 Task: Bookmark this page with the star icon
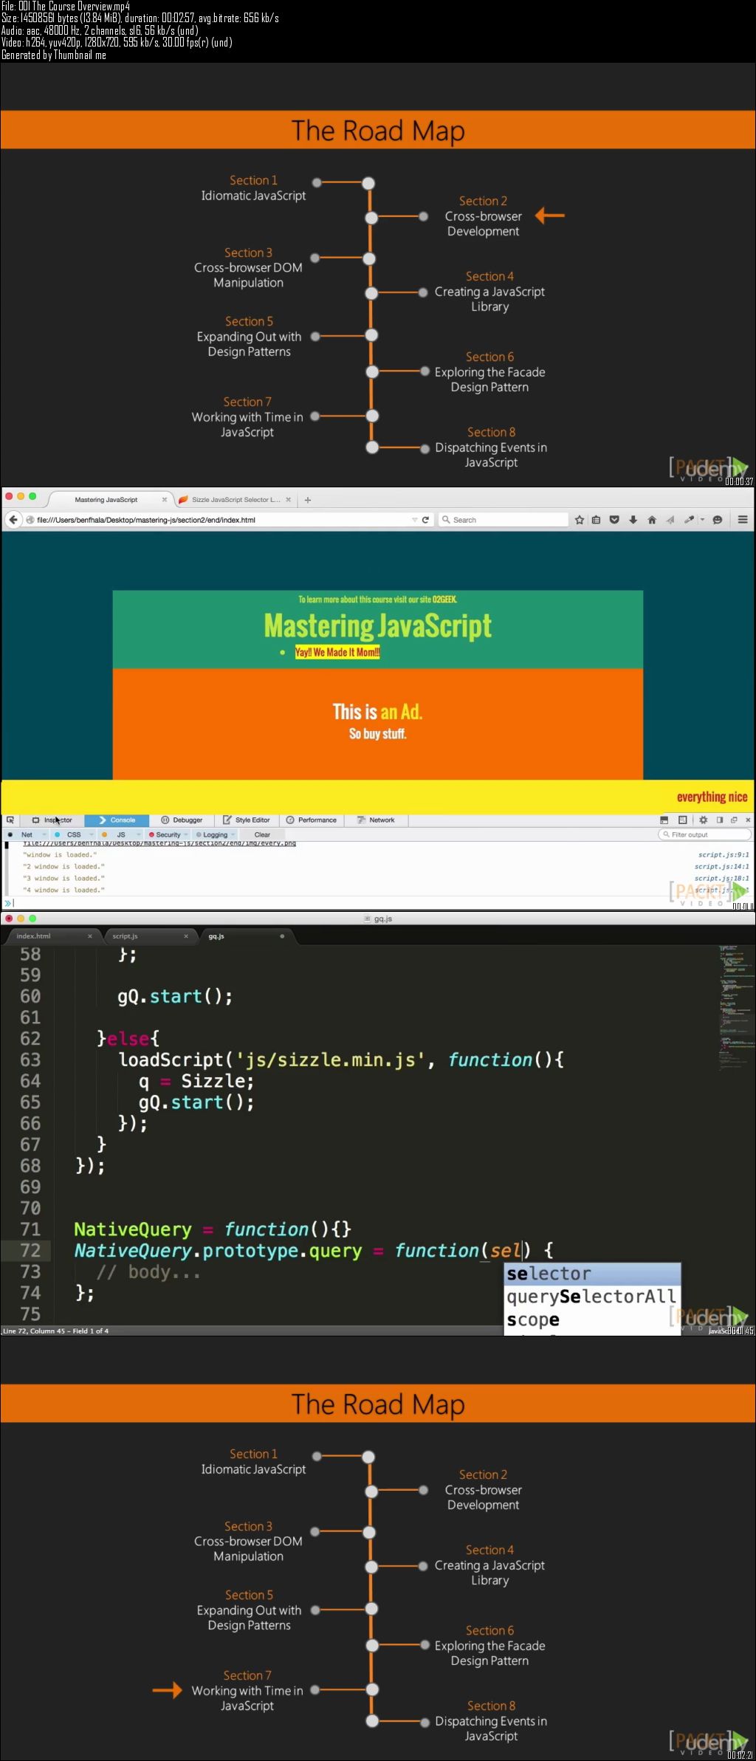(x=580, y=520)
